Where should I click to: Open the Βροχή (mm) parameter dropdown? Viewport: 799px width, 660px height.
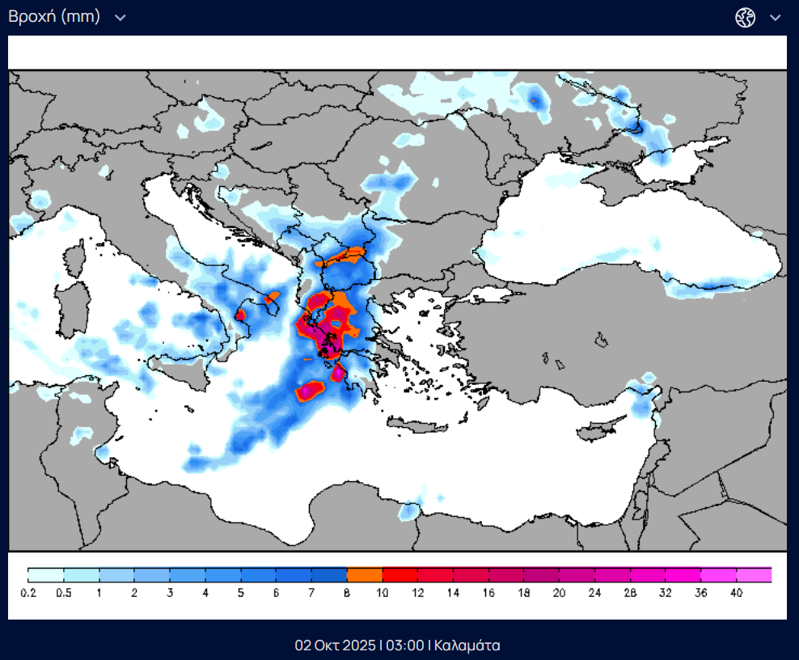54,17
